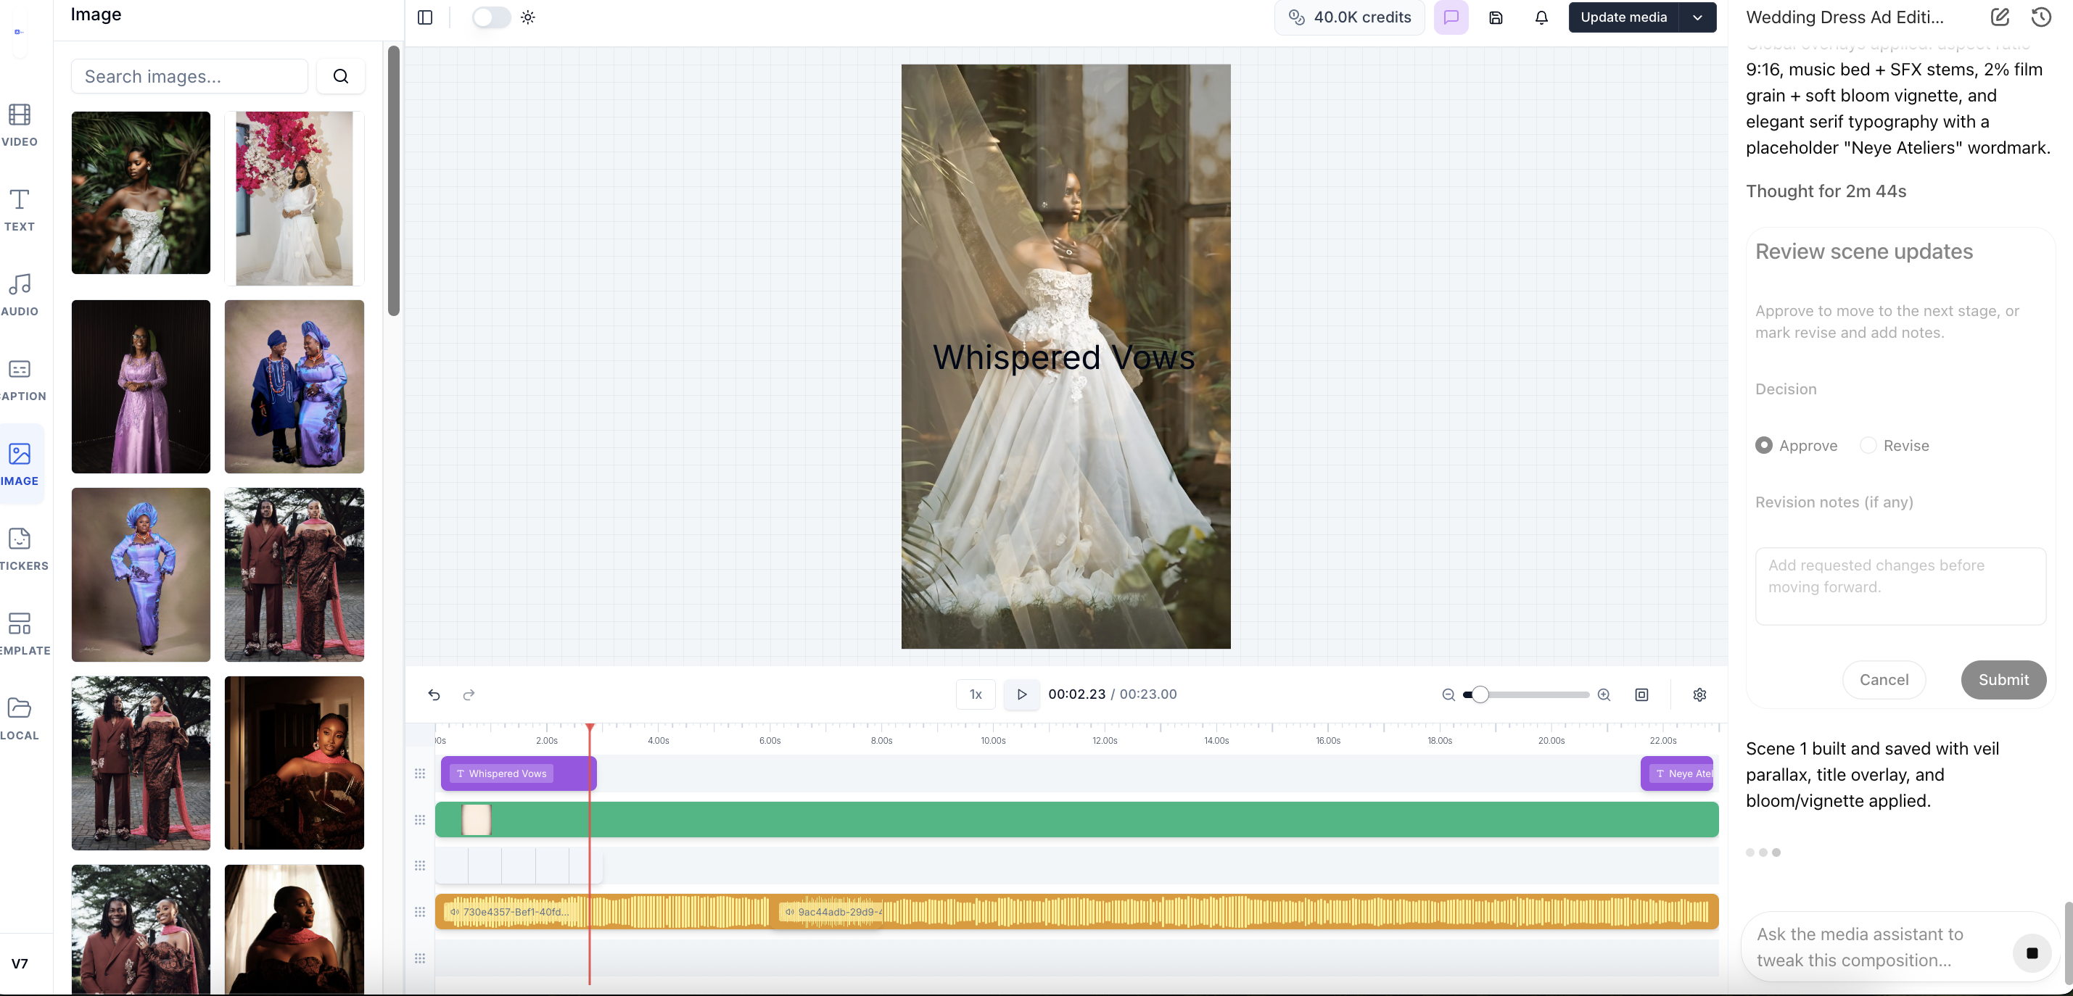Switch to the Text sidebar tab
Screen dimensions: 2073x996
(20, 209)
